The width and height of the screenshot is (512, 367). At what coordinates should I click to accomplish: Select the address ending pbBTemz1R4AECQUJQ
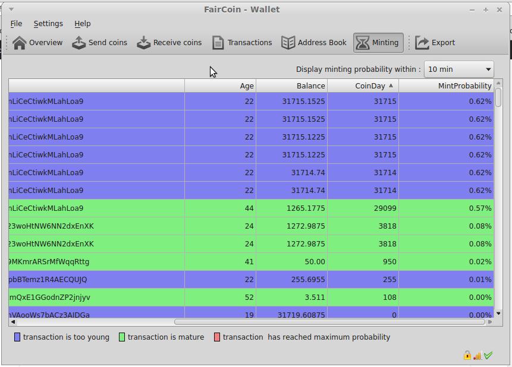point(97,280)
